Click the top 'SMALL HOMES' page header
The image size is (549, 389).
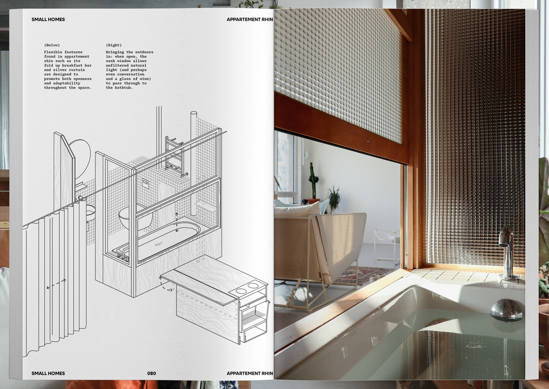point(48,19)
